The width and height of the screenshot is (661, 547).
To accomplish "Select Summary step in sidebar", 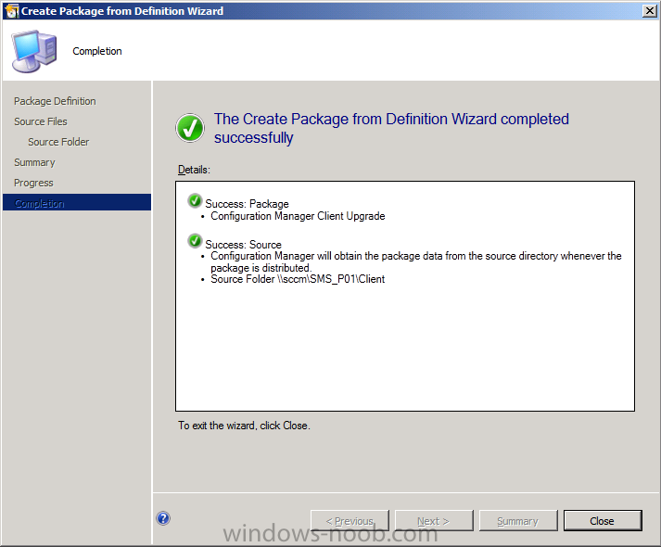I will (x=34, y=162).
